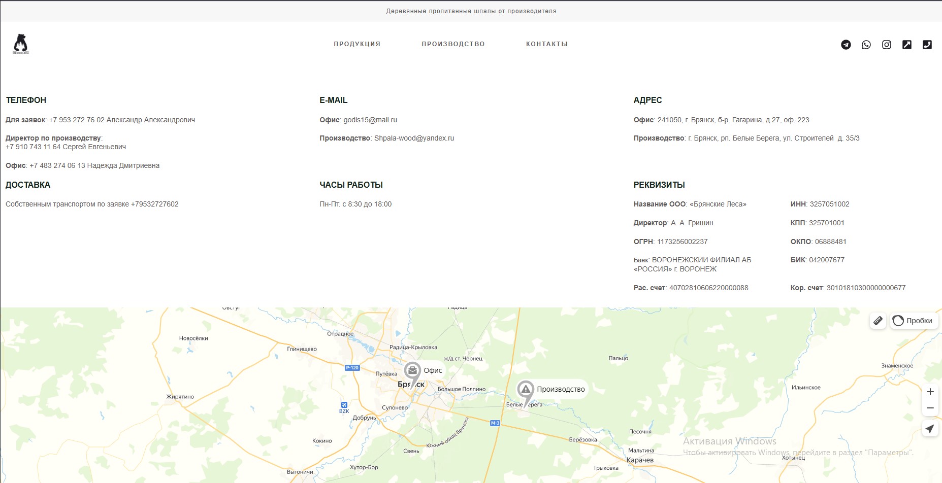Click the Активация Windows watermark text
The height and width of the screenshot is (483, 942).
tap(730, 441)
